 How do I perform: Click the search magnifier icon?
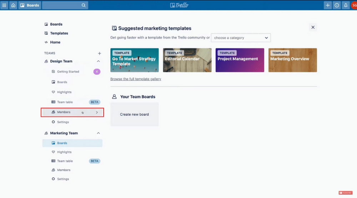pos(84,5)
